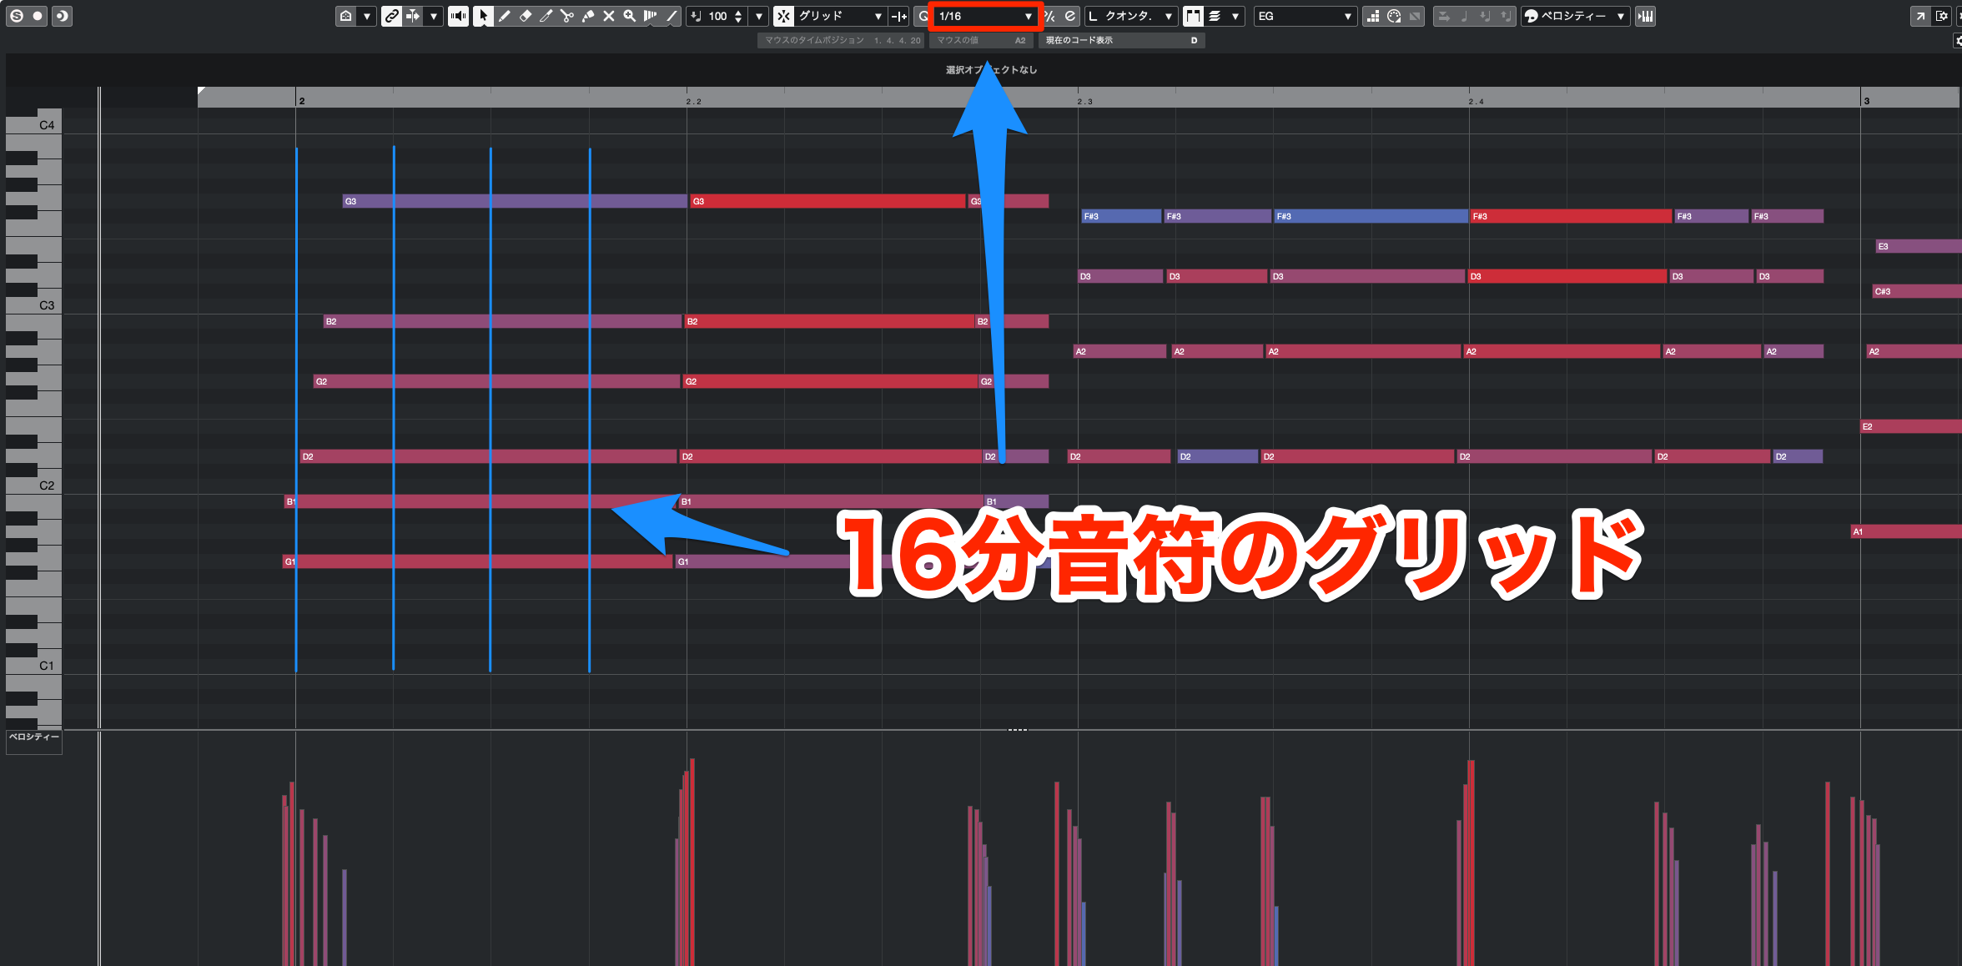The width and height of the screenshot is (1962, 966).
Task: Toggle Acoustic Feedback speaker button
Action: [x=458, y=16]
